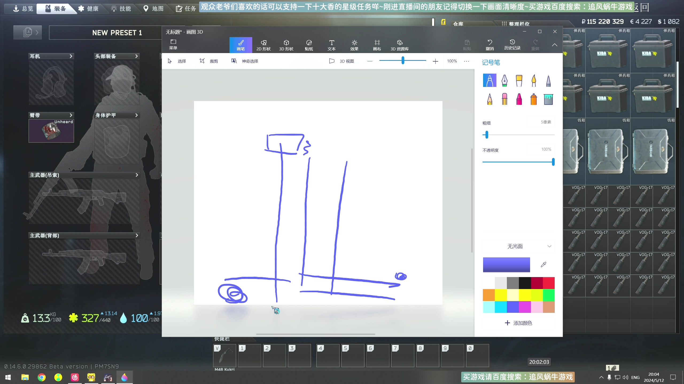Viewport: 684px width, 384px height.
Task: Open the 画布 canvas tab
Action: click(x=377, y=45)
